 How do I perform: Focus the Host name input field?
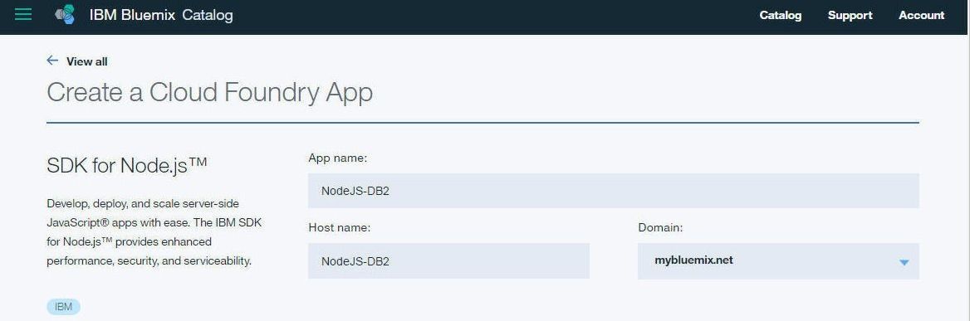coord(448,260)
